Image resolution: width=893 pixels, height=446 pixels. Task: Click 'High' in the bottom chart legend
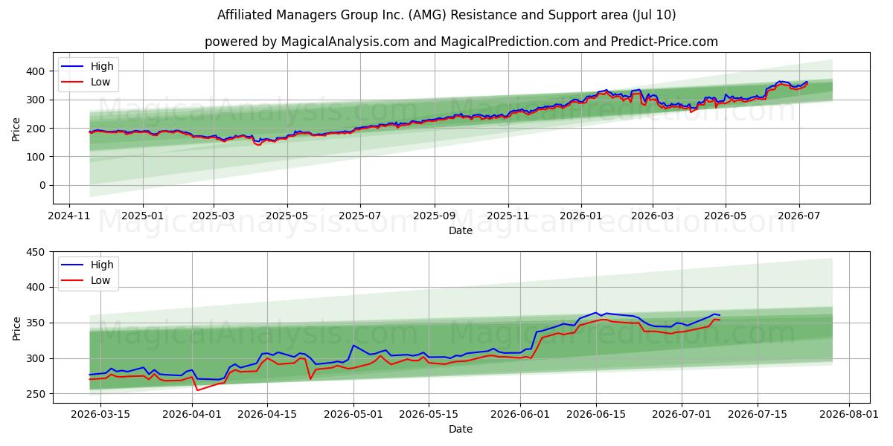point(103,265)
